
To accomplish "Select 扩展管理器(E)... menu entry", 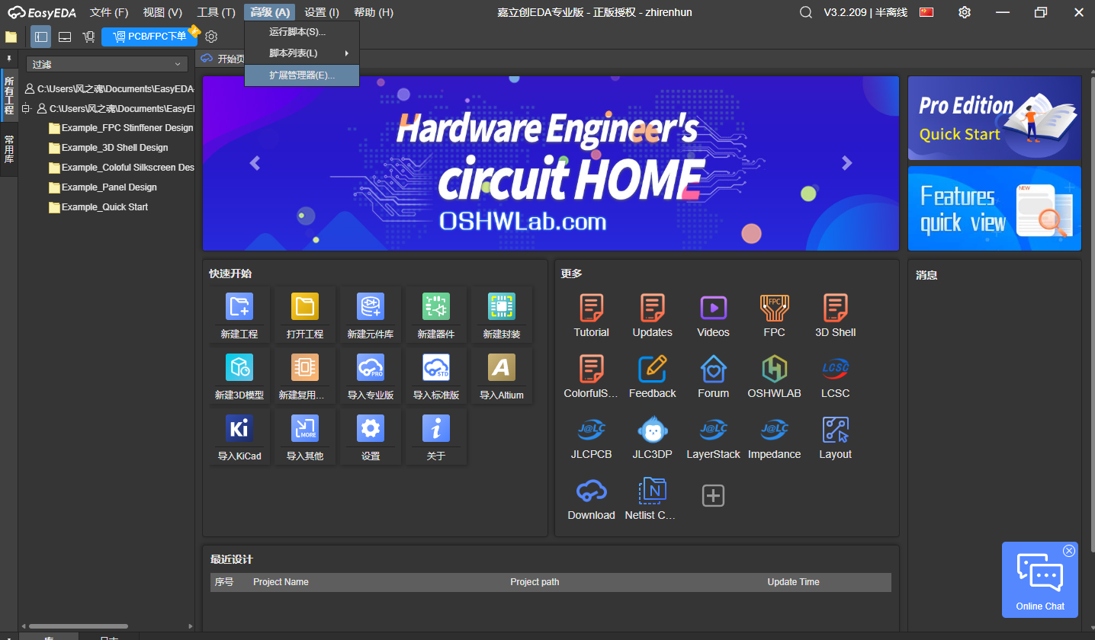I will click(302, 75).
